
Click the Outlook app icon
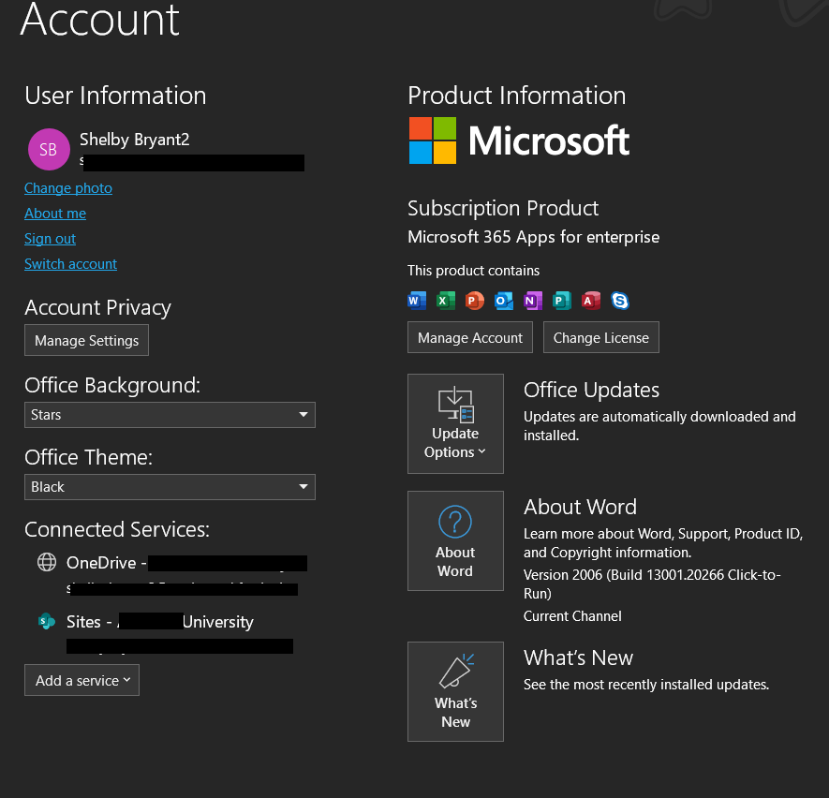[x=503, y=301]
